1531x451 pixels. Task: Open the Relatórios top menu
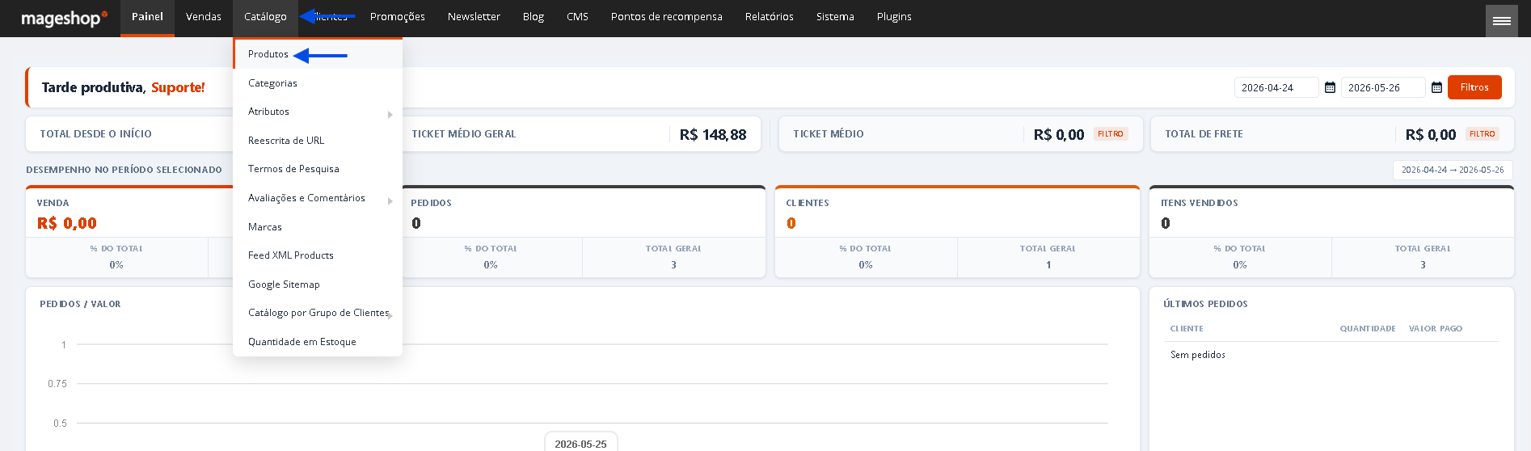click(770, 17)
